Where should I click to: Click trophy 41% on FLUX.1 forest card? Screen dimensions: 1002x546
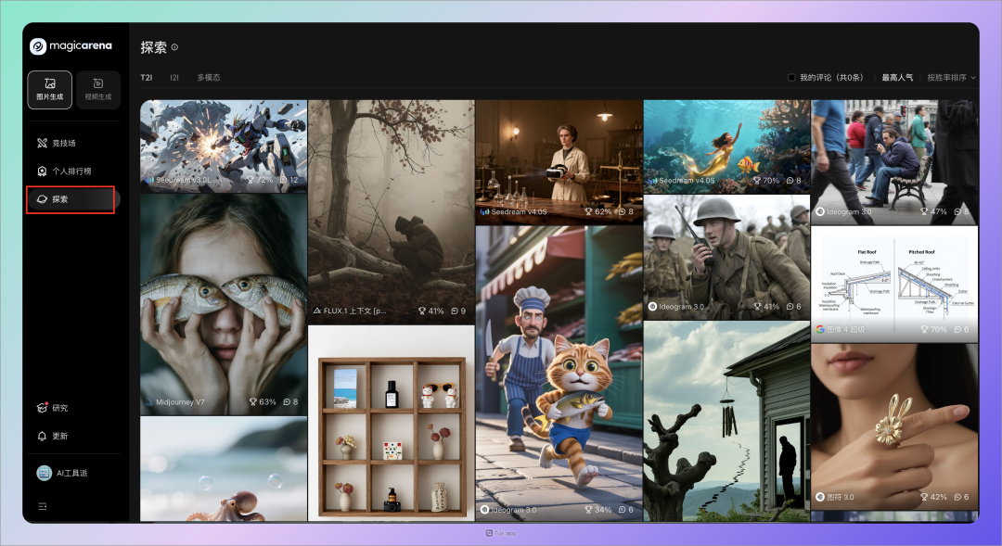430,311
